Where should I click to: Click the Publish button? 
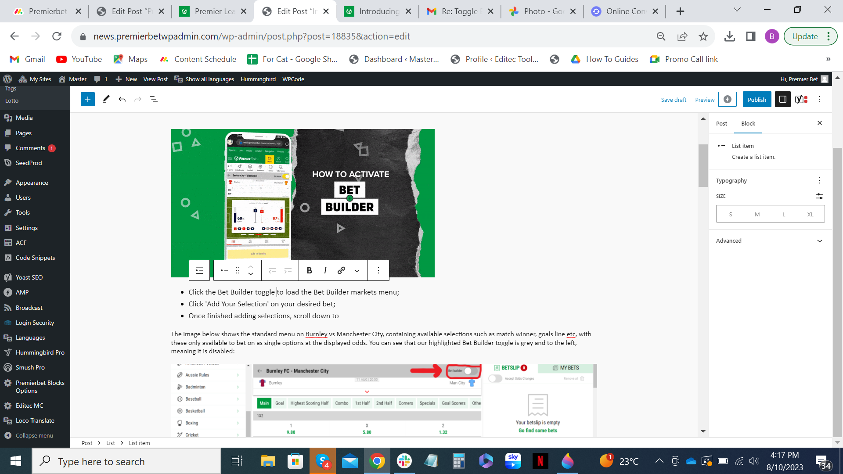[x=757, y=100]
